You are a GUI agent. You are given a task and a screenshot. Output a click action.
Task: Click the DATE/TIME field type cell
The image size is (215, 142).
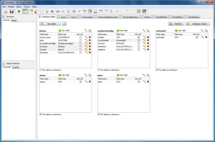tap(63, 41)
